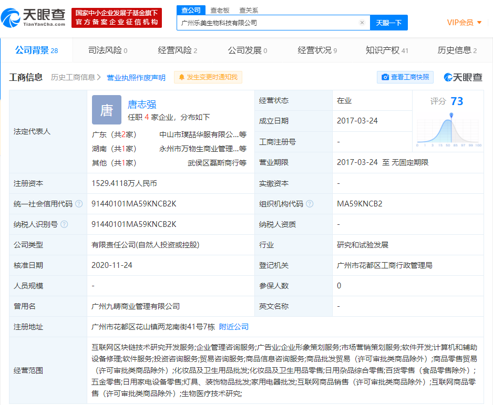Open the 唐 avatar tile
The height and width of the screenshot is (405, 493).
click(107, 110)
